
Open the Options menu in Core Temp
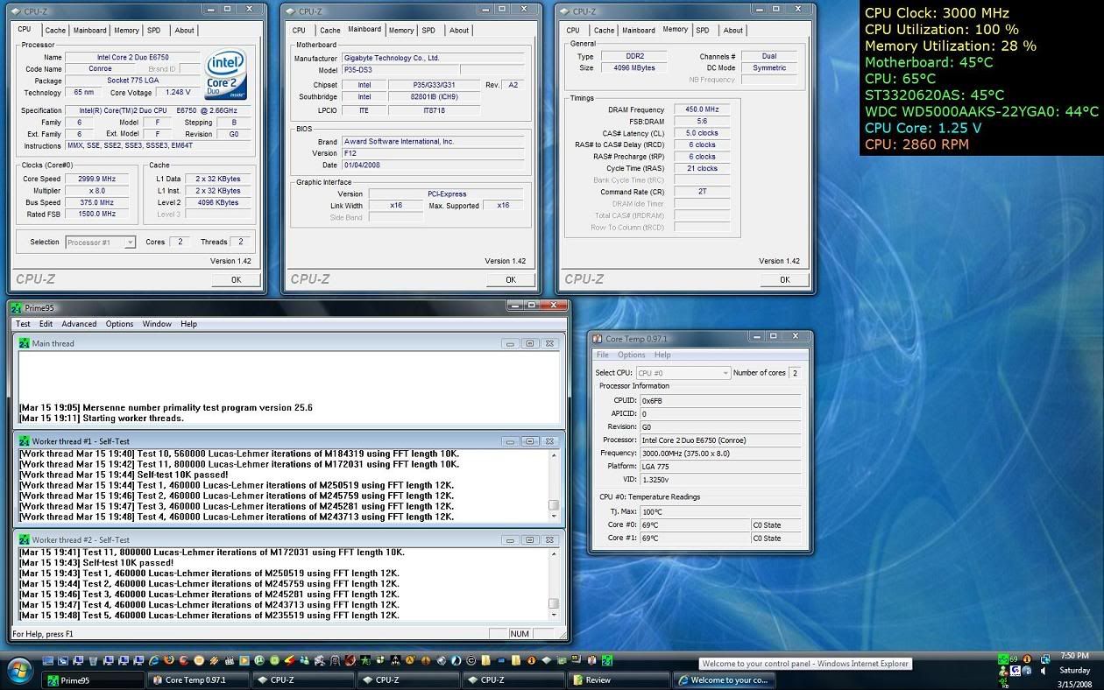pos(631,355)
